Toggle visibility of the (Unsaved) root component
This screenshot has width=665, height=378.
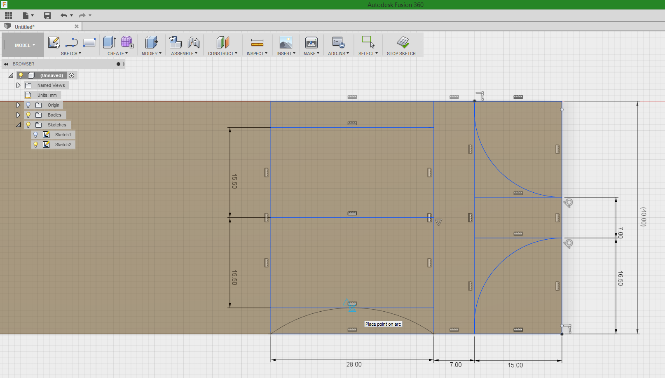(21, 75)
